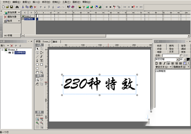The width and height of the screenshot is (191, 134).
Task: Select the arrow Selection tool
Action: [37, 49]
